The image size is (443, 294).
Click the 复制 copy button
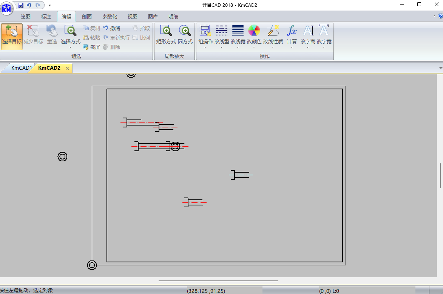coord(91,28)
